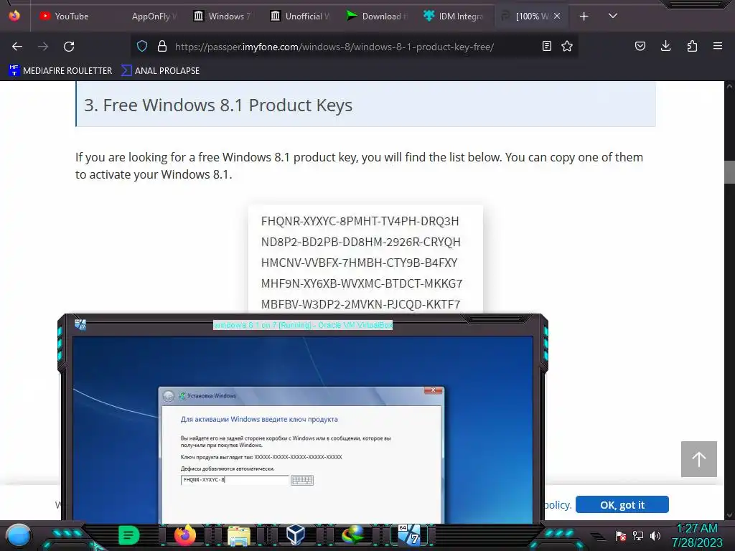Open the network tray icon
This screenshot has width=735, height=551.
coord(638,535)
